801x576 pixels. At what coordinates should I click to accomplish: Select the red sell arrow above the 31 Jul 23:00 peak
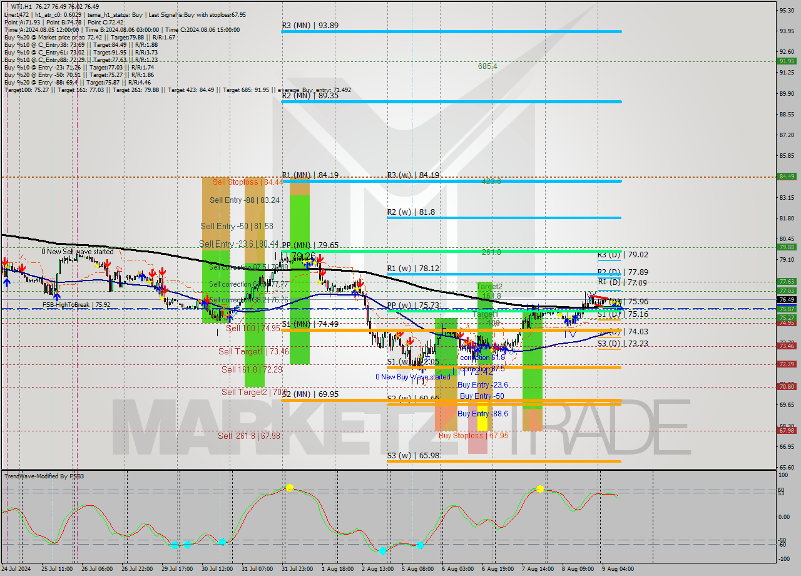(320, 257)
